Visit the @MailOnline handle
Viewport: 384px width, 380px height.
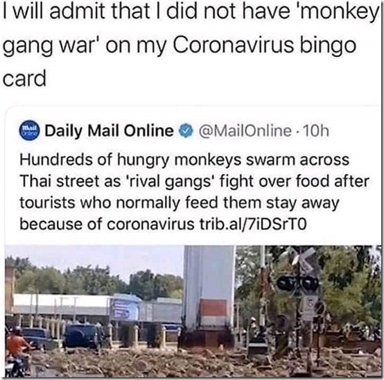245,131
